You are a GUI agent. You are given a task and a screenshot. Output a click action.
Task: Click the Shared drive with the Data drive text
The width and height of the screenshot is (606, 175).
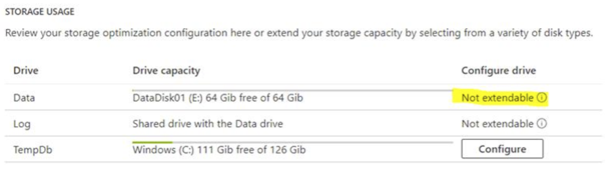[x=208, y=124]
